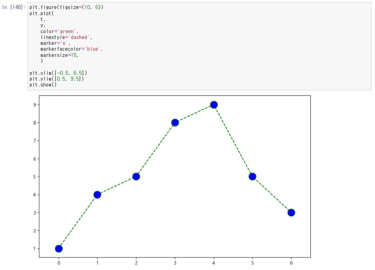Click the blue plot marker at x=6
The height and width of the screenshot is (270, 375).
pyautogui.click(x=291, y=212)
